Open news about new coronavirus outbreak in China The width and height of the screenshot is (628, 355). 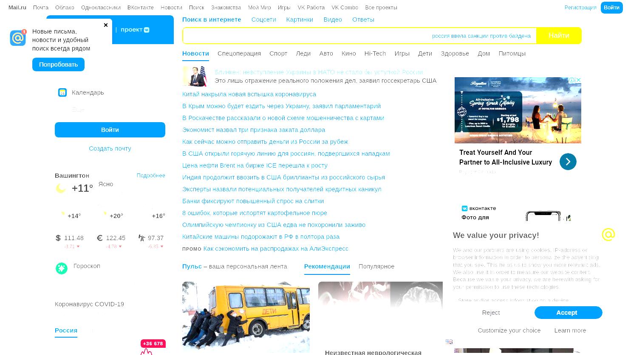(x=249, y=94)
